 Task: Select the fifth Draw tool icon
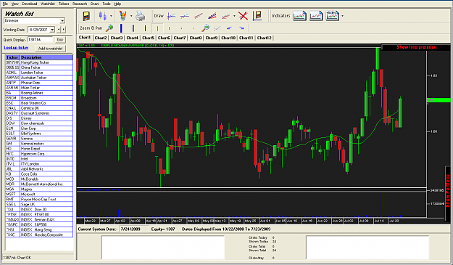click(225, 16)
